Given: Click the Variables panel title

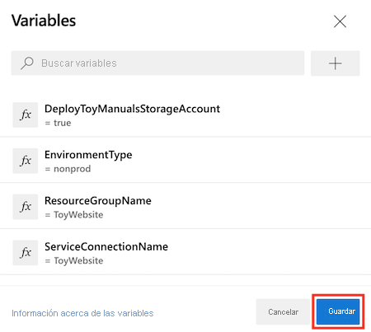Looking at the screenshot, I should pos(44,21).
